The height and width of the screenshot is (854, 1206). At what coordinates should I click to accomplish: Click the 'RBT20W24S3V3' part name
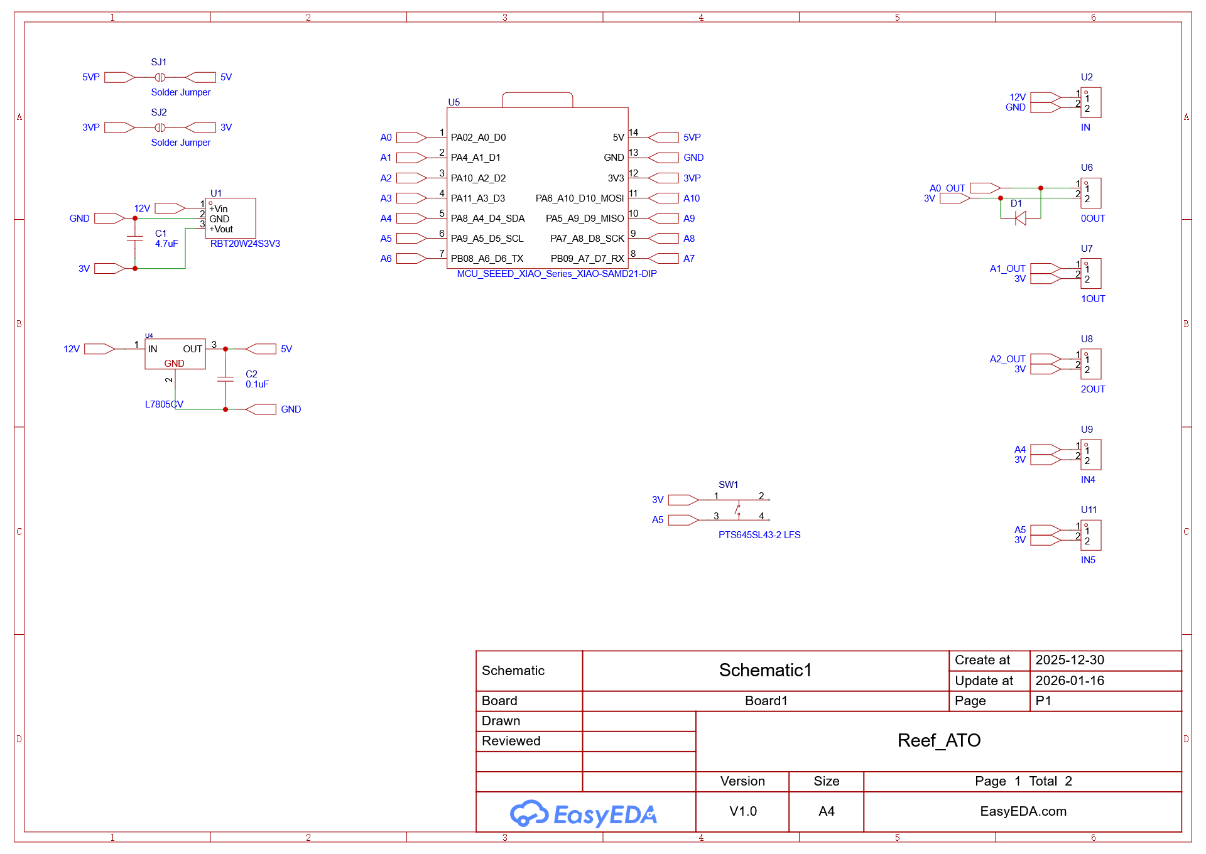[x=245, y=244]
